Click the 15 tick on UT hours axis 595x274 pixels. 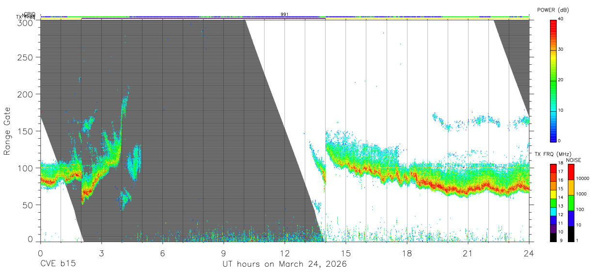[x=346, y=253]
